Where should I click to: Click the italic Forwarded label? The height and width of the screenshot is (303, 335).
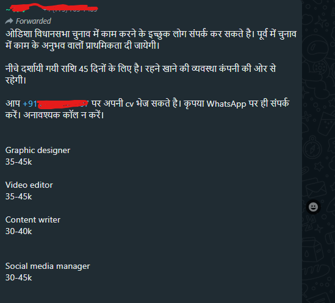point(34,21)
